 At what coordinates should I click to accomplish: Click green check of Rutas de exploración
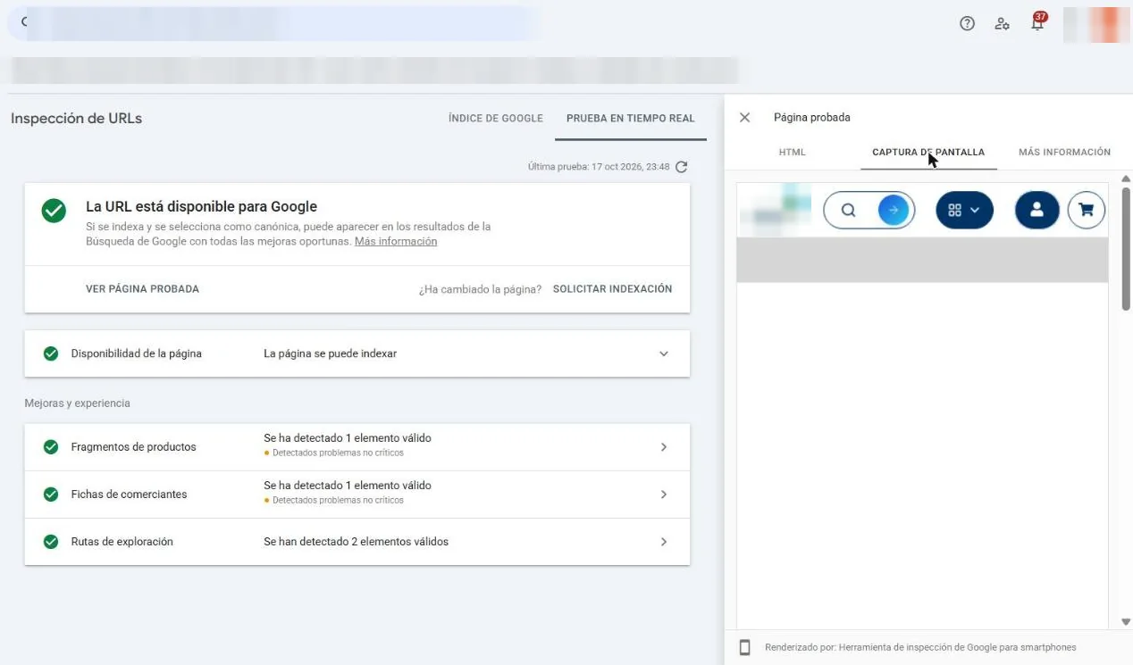click(x=51, y=542)
